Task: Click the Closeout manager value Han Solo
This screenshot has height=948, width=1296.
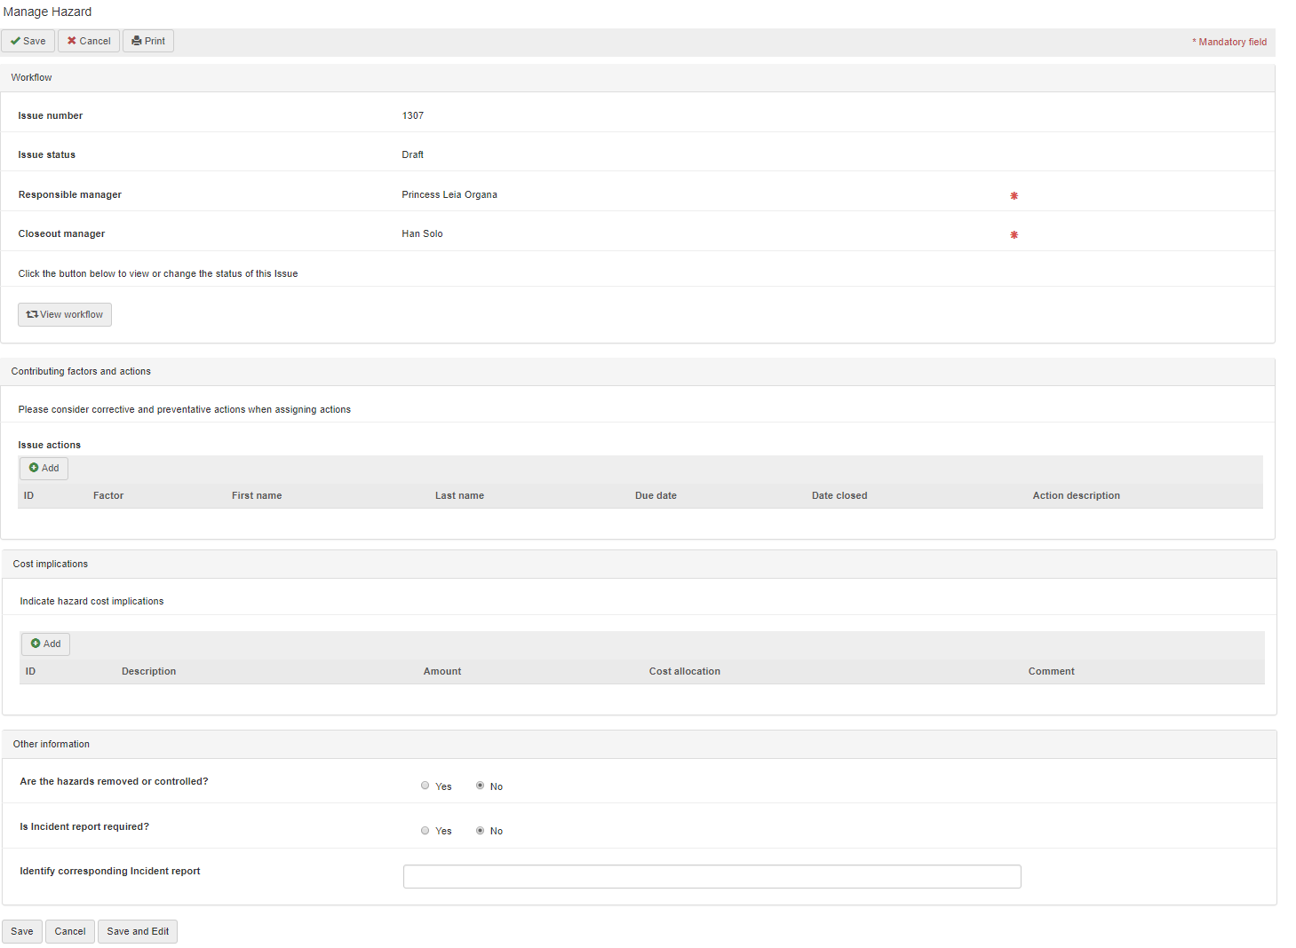Action: [422, 233]
